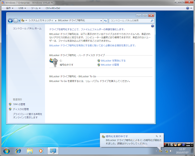Click shield icon beside BitLocker を無効にする
This screenshot has width=195, height=156.
[99, 61]
